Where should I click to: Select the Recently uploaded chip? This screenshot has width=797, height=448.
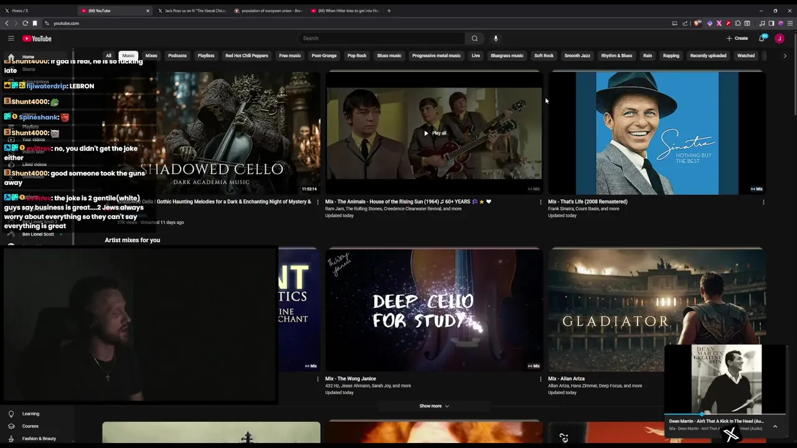[x=708, y=55]
